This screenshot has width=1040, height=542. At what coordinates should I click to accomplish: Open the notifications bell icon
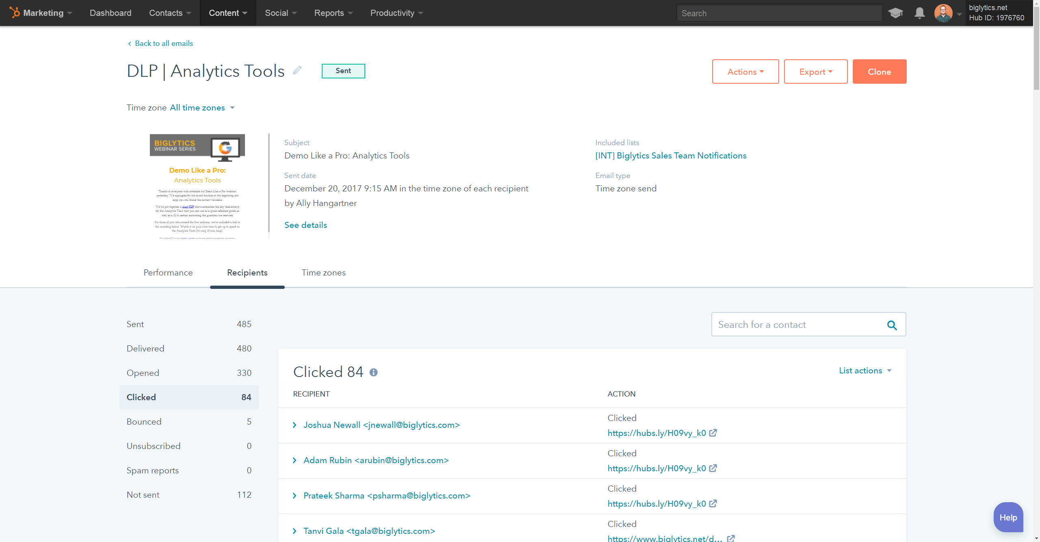coord(919,13)
